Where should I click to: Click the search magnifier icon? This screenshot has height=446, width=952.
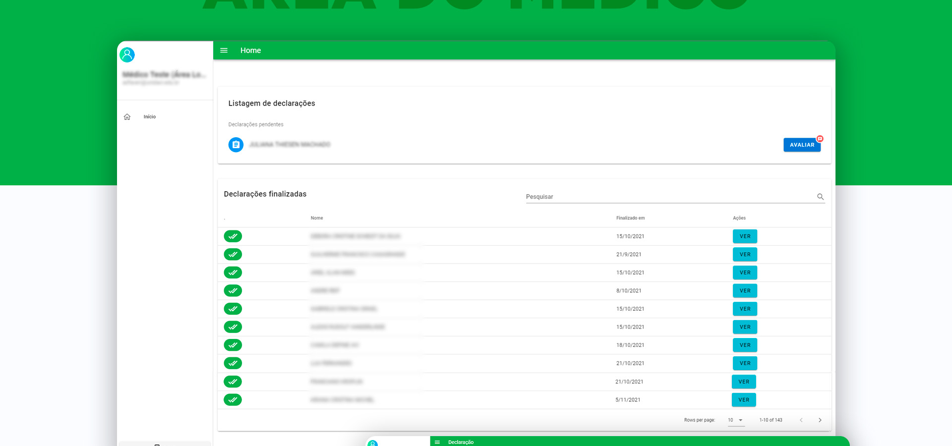[x=820, y=197]
